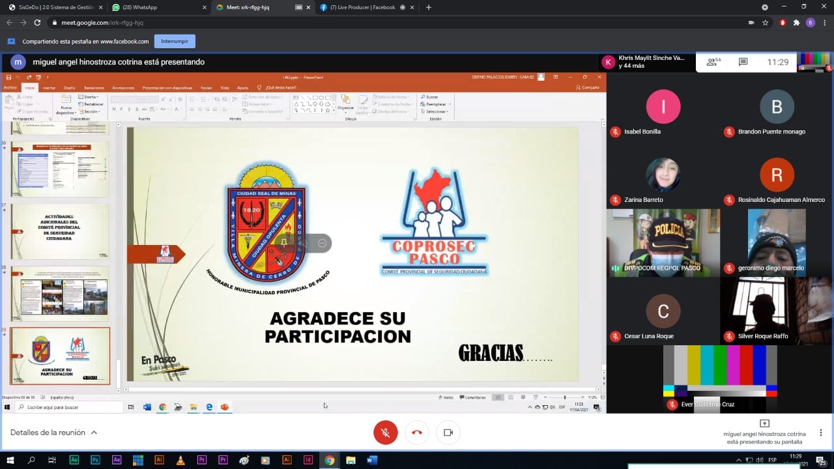Open Animaciones tab in shared PowerPoint
The width and height of the screenshot is (834, 469).
[123, 87]
